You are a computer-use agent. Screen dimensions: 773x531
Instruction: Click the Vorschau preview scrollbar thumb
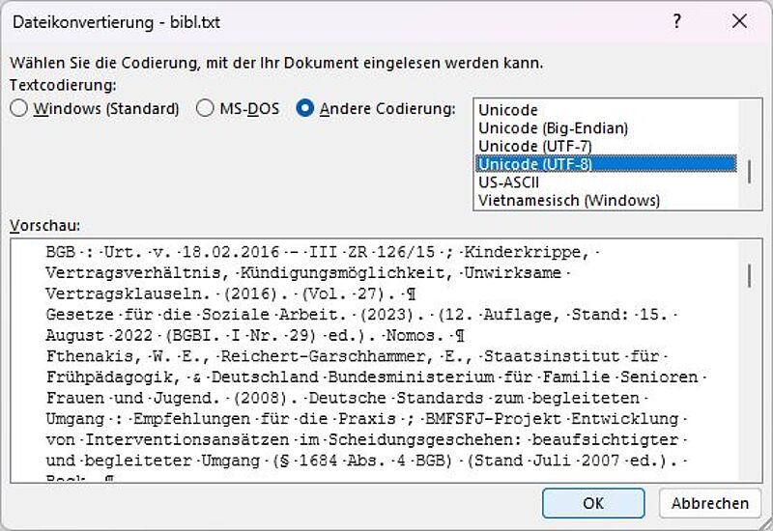click(x=750, y=276)
